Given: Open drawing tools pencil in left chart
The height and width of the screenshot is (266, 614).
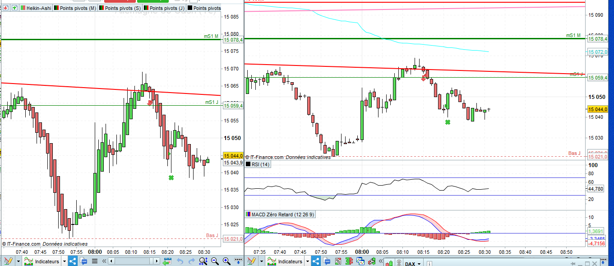Looking at the screenshot, I should tap(8, 261).
